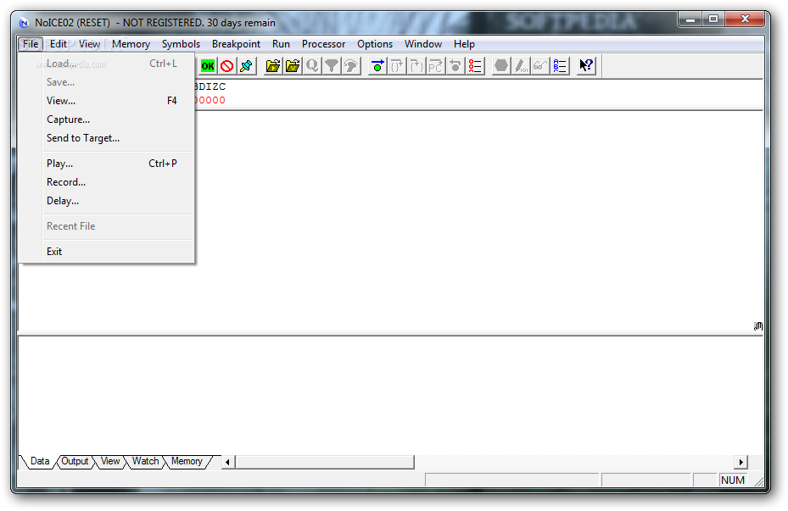788x511 pixels.
Task: Minimize the NoICE02 window
Action: click(690, 19)
